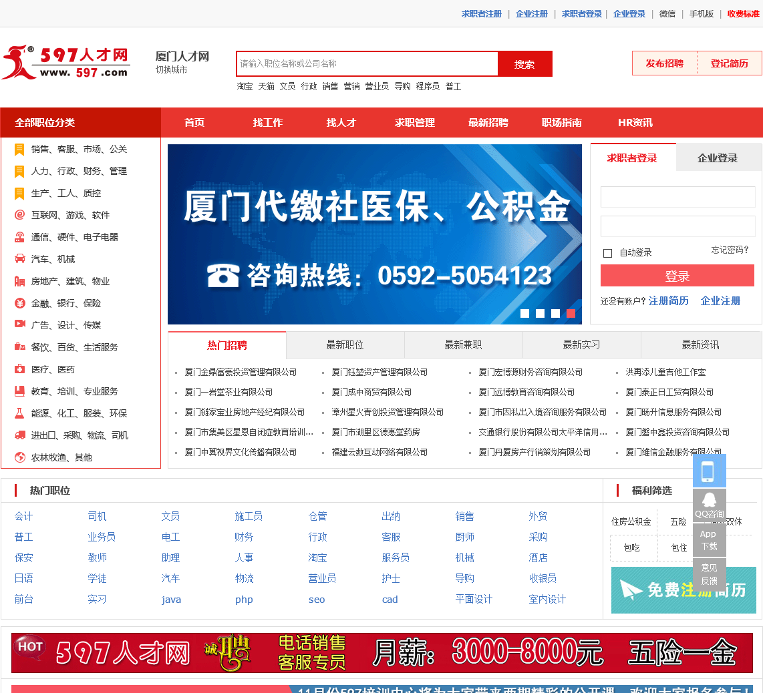Click the bookmark icon beside 人力、行政、财务、管理

[x=19, y=171]
